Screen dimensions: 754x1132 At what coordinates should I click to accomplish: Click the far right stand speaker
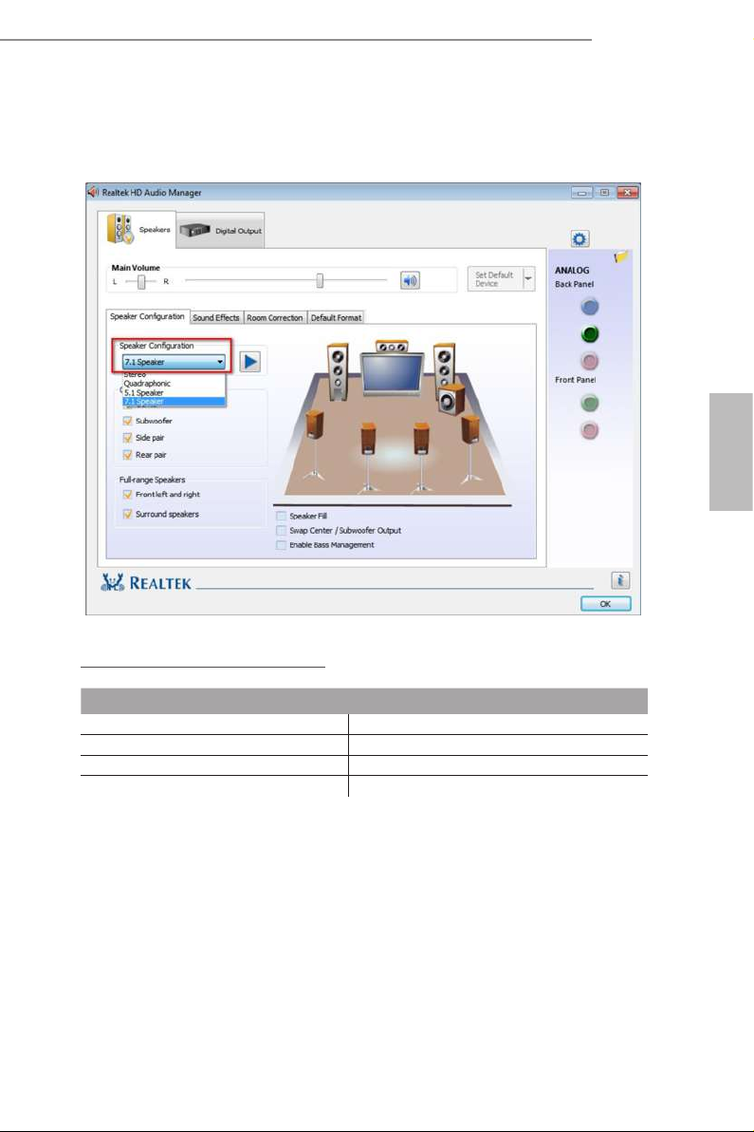pyautogui.click(x=470, y=447)
